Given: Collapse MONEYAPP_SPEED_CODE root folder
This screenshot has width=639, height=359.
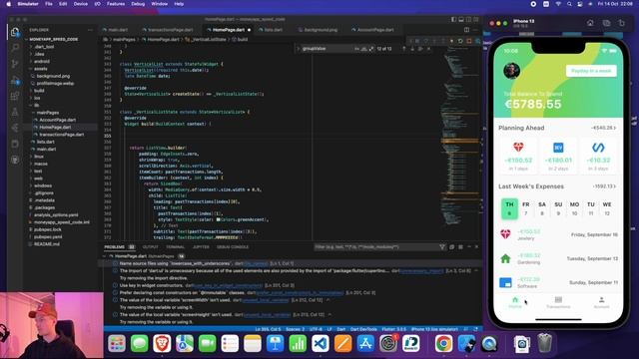Looking at the screenshot, I should click(53, 40).
